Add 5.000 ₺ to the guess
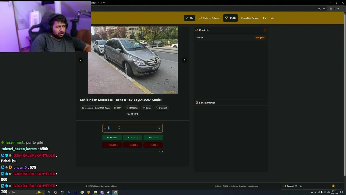This screenshot has height=195, width=346. (153, 137)
